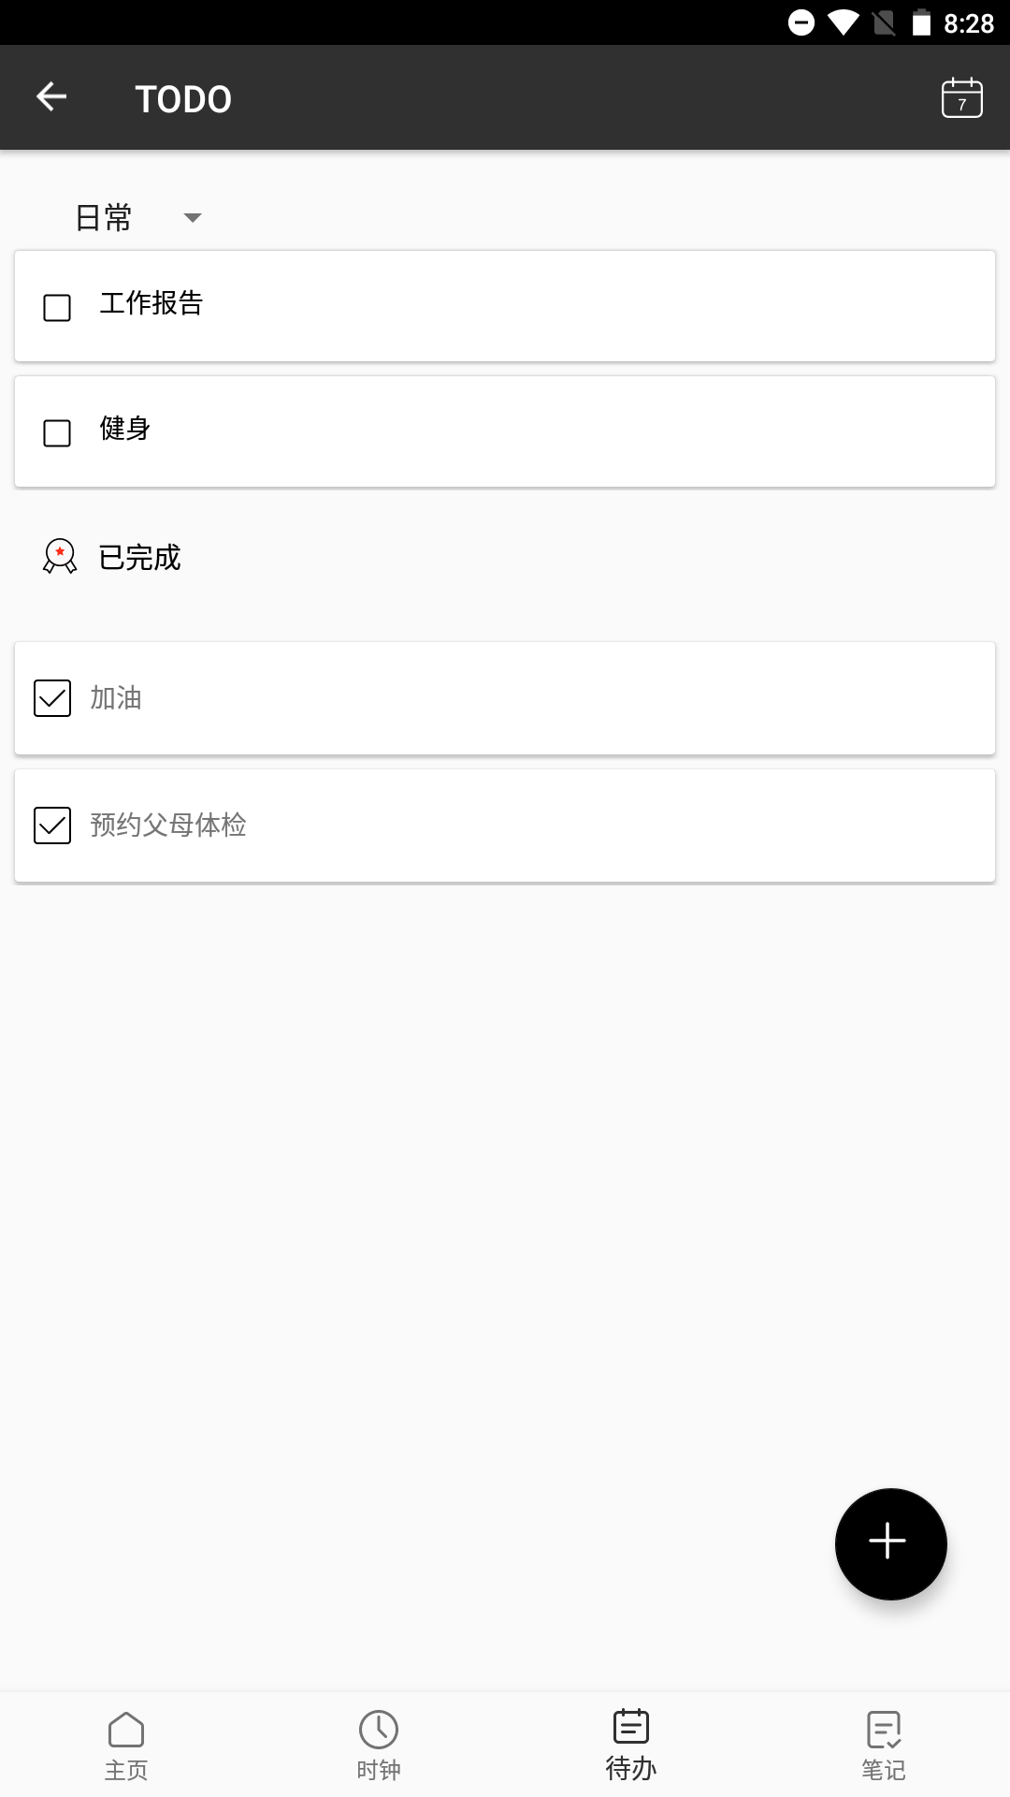The height and width of the screenshot is (1797, 1010).
Task: Mark 健身 as completed
Action: tap(55, 431)
